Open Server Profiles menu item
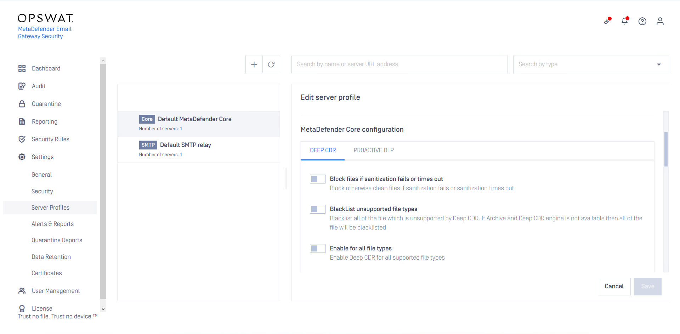680x334 pixels. pos(50,208)
